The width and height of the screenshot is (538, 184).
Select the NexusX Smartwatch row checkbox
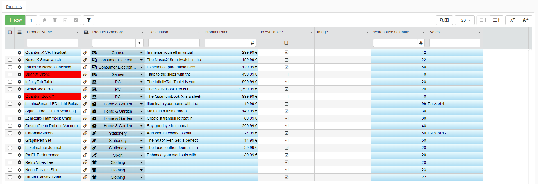click(10, 60)
